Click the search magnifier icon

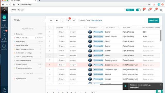click(62, 20)
